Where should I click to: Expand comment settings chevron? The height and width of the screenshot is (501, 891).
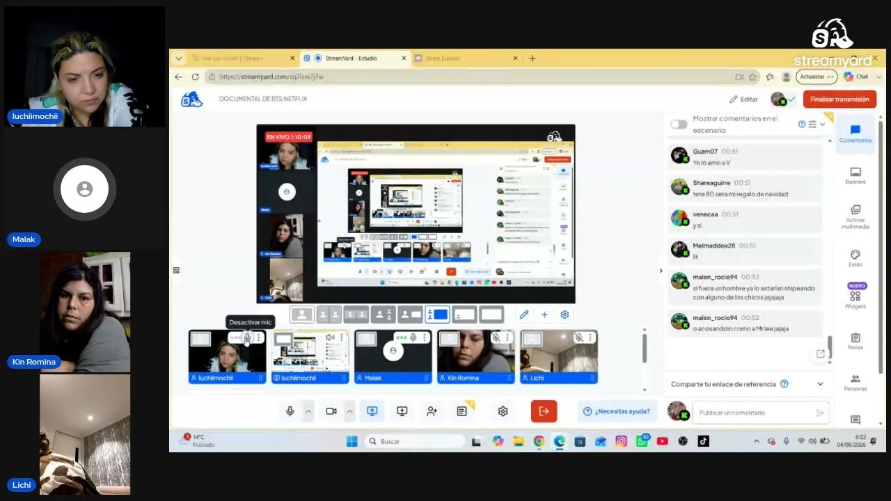coord(822,124)
